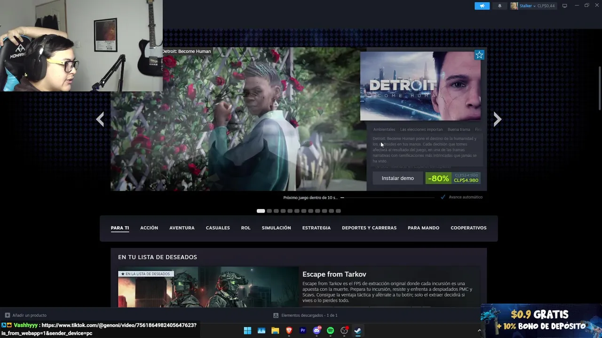The image size is (602, 338).
Task: Open the notifications bell
Action: [x=499, y=6]
